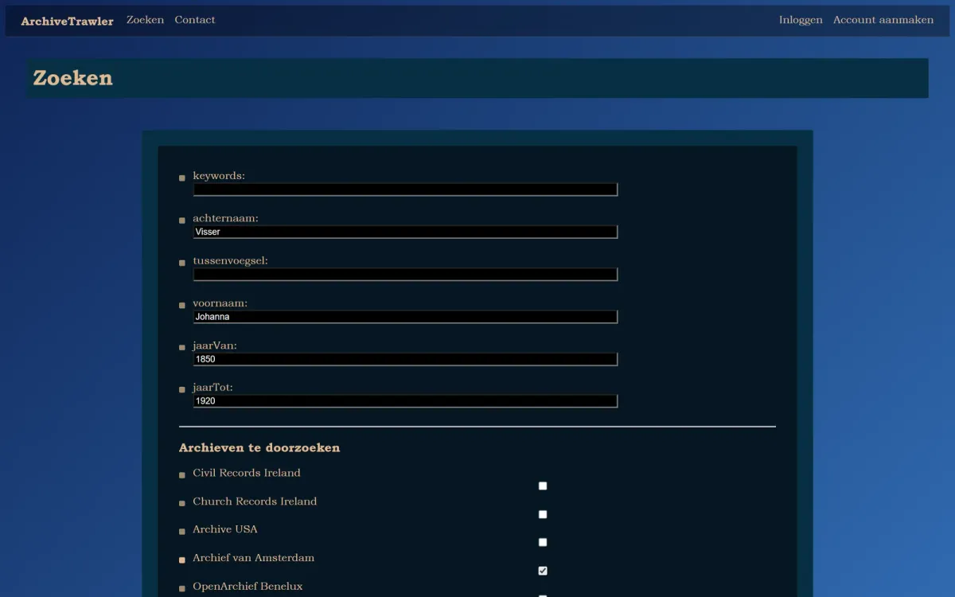The height and width of the screenshot is (597, 955).
Task: Click the Archive USA label
Action: pyautogui.click(x=225, y=529)
